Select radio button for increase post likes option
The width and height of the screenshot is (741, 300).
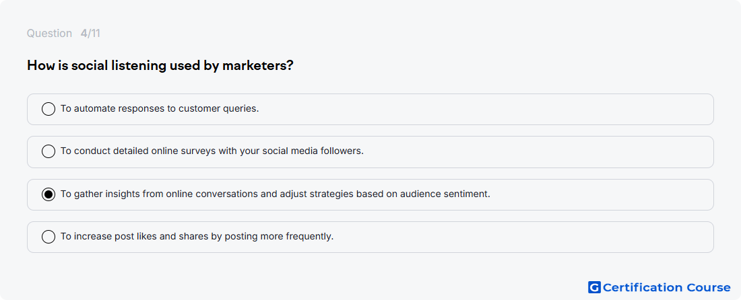coord(49,237)
